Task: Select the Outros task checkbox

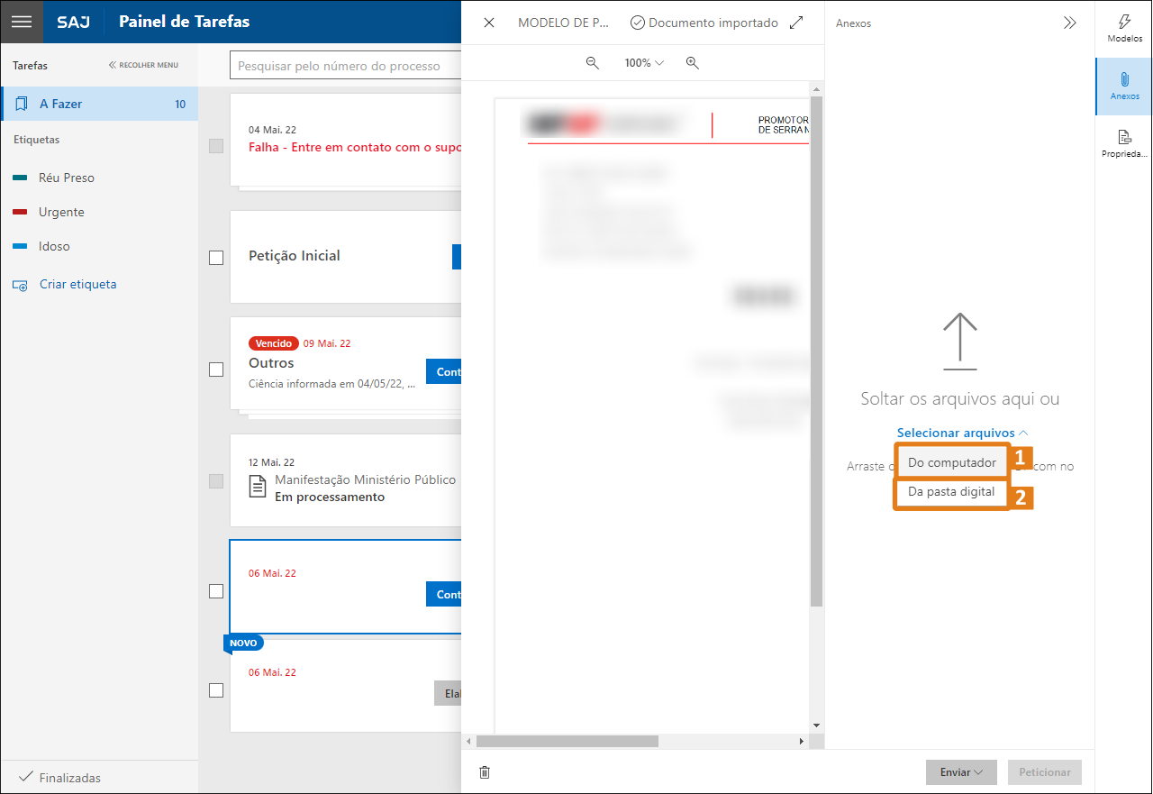Action: pyautogui.click(x=216, y=370)
